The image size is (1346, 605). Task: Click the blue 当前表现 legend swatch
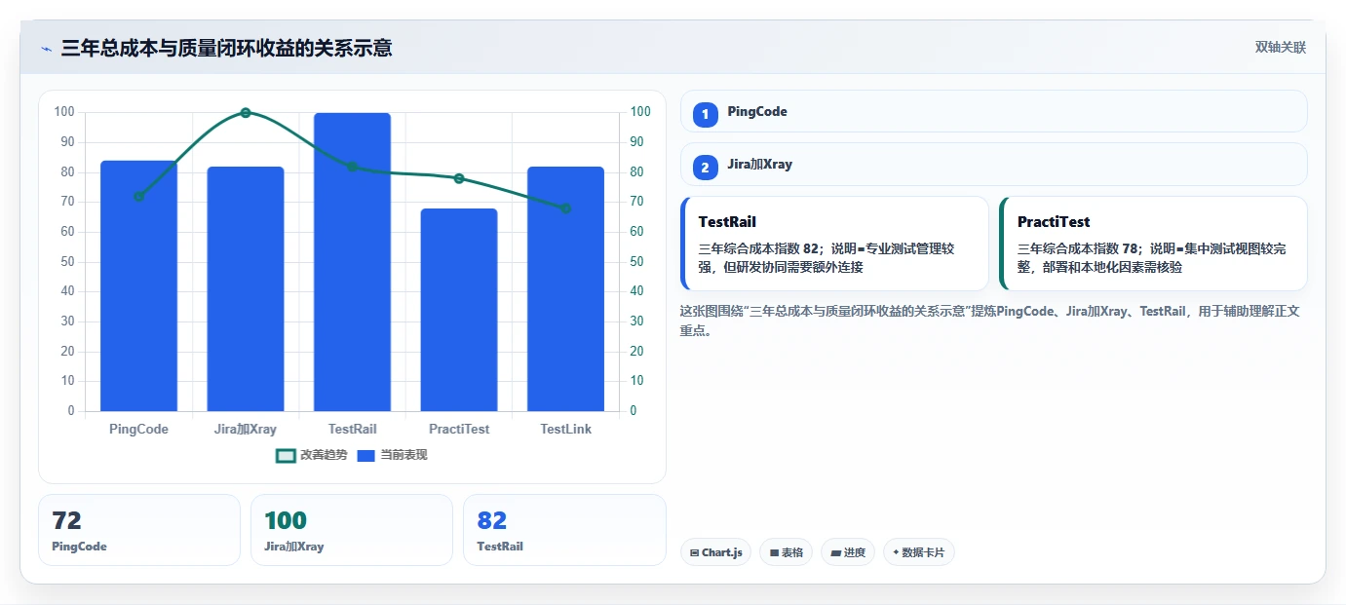[x=366, y=455]
